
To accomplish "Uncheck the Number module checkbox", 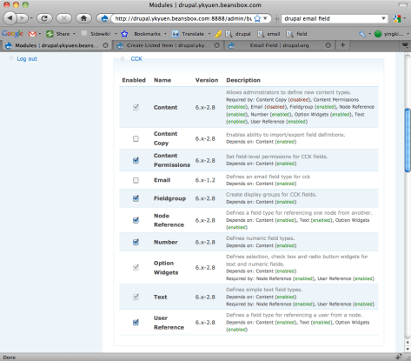I will pos(136,242).
